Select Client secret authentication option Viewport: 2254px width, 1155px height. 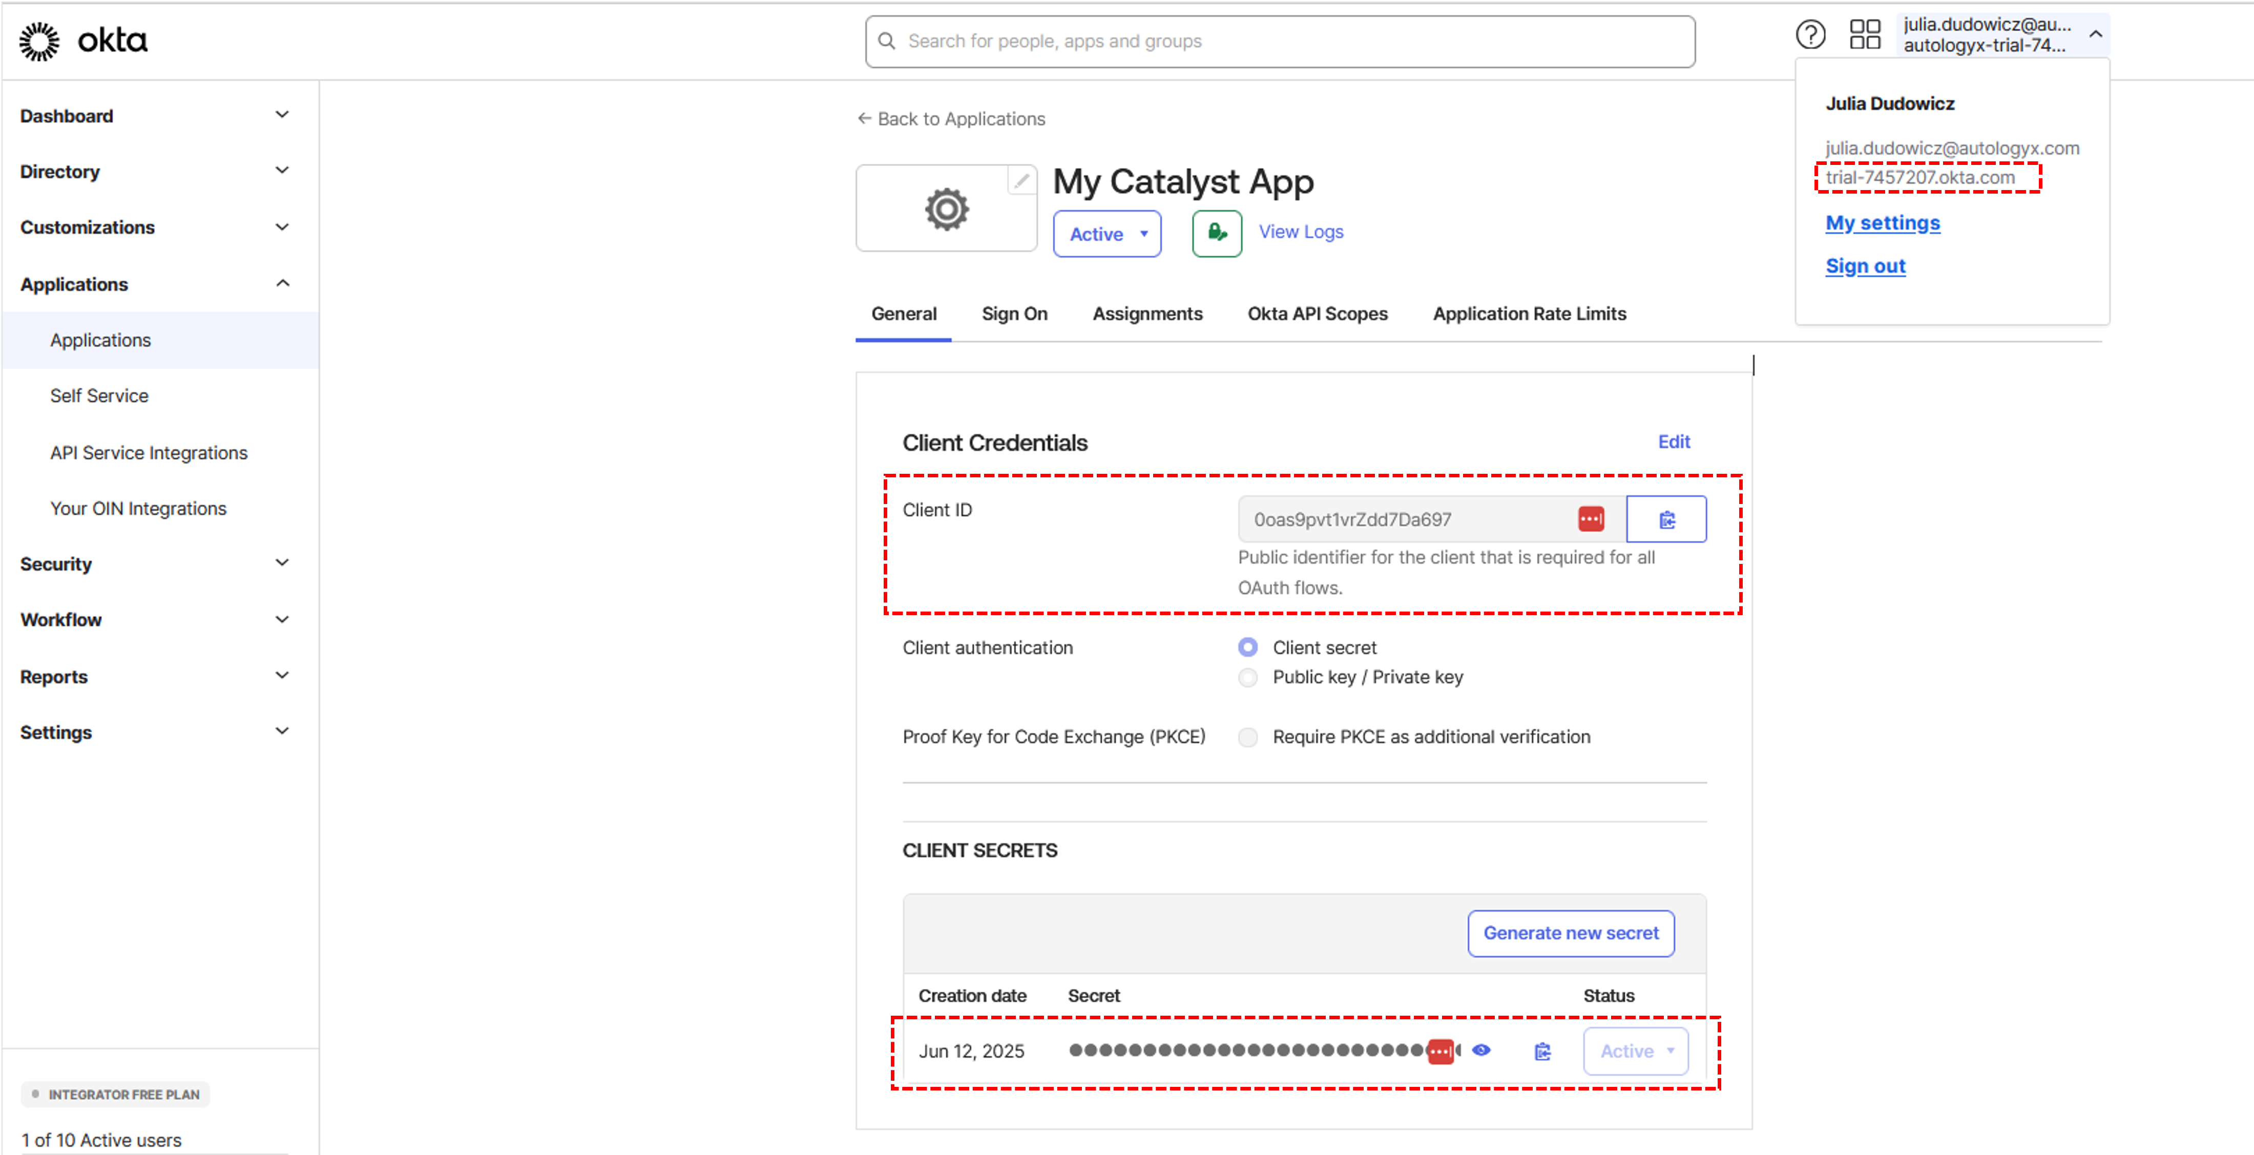1248,647
